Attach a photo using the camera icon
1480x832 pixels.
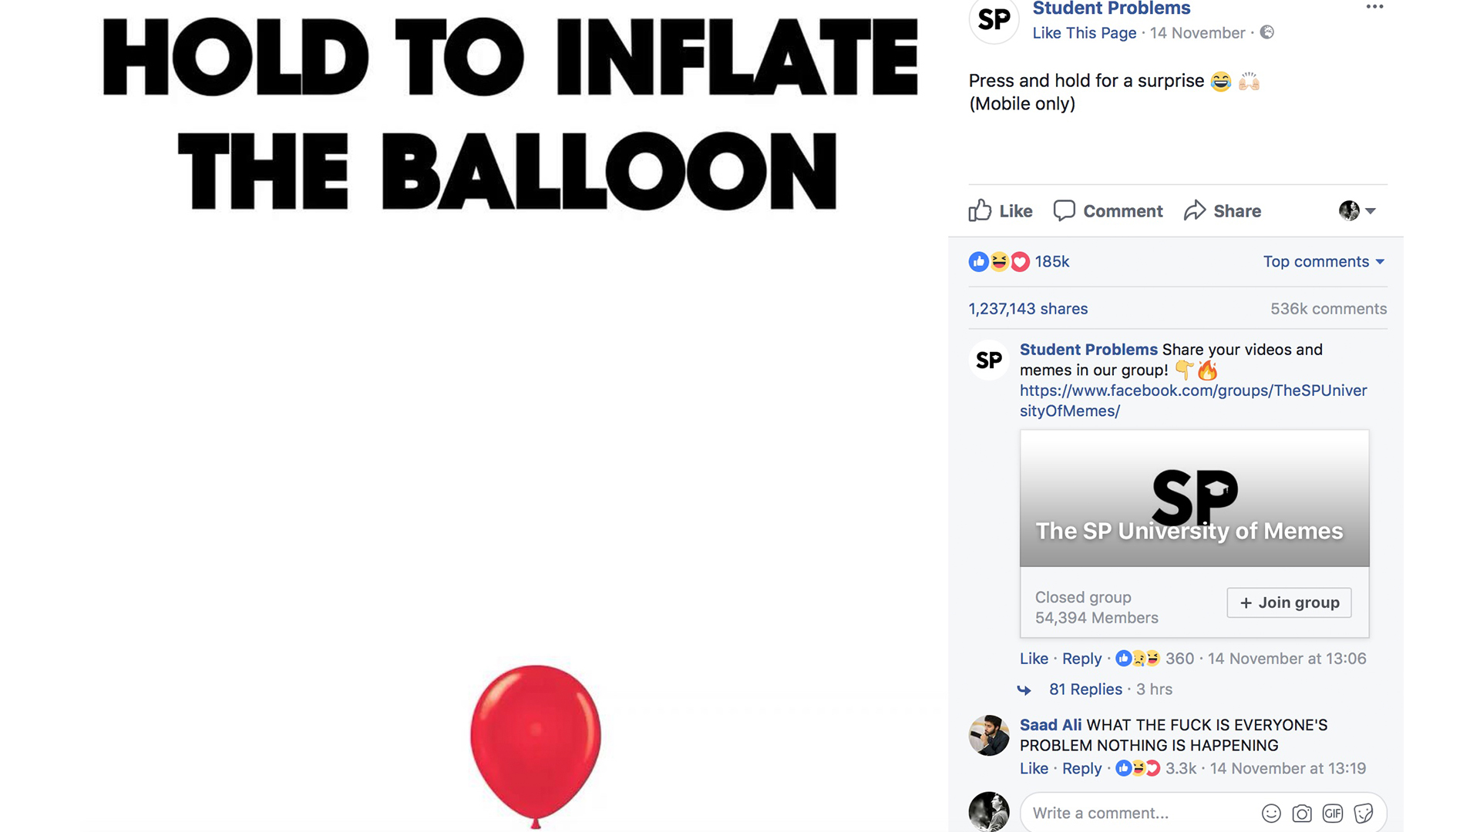tap(1302, 813)
